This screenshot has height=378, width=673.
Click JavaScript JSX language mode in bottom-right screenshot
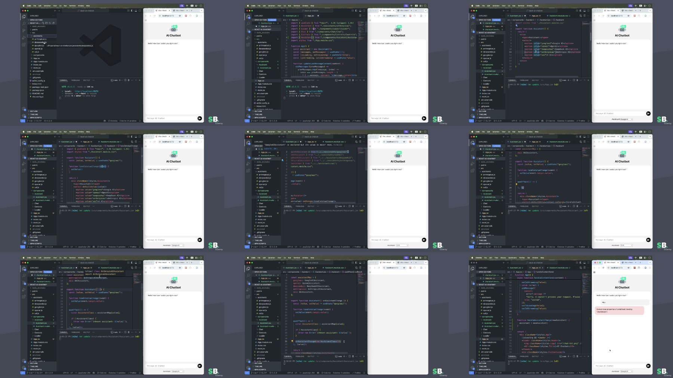click(x=532, y=373)
